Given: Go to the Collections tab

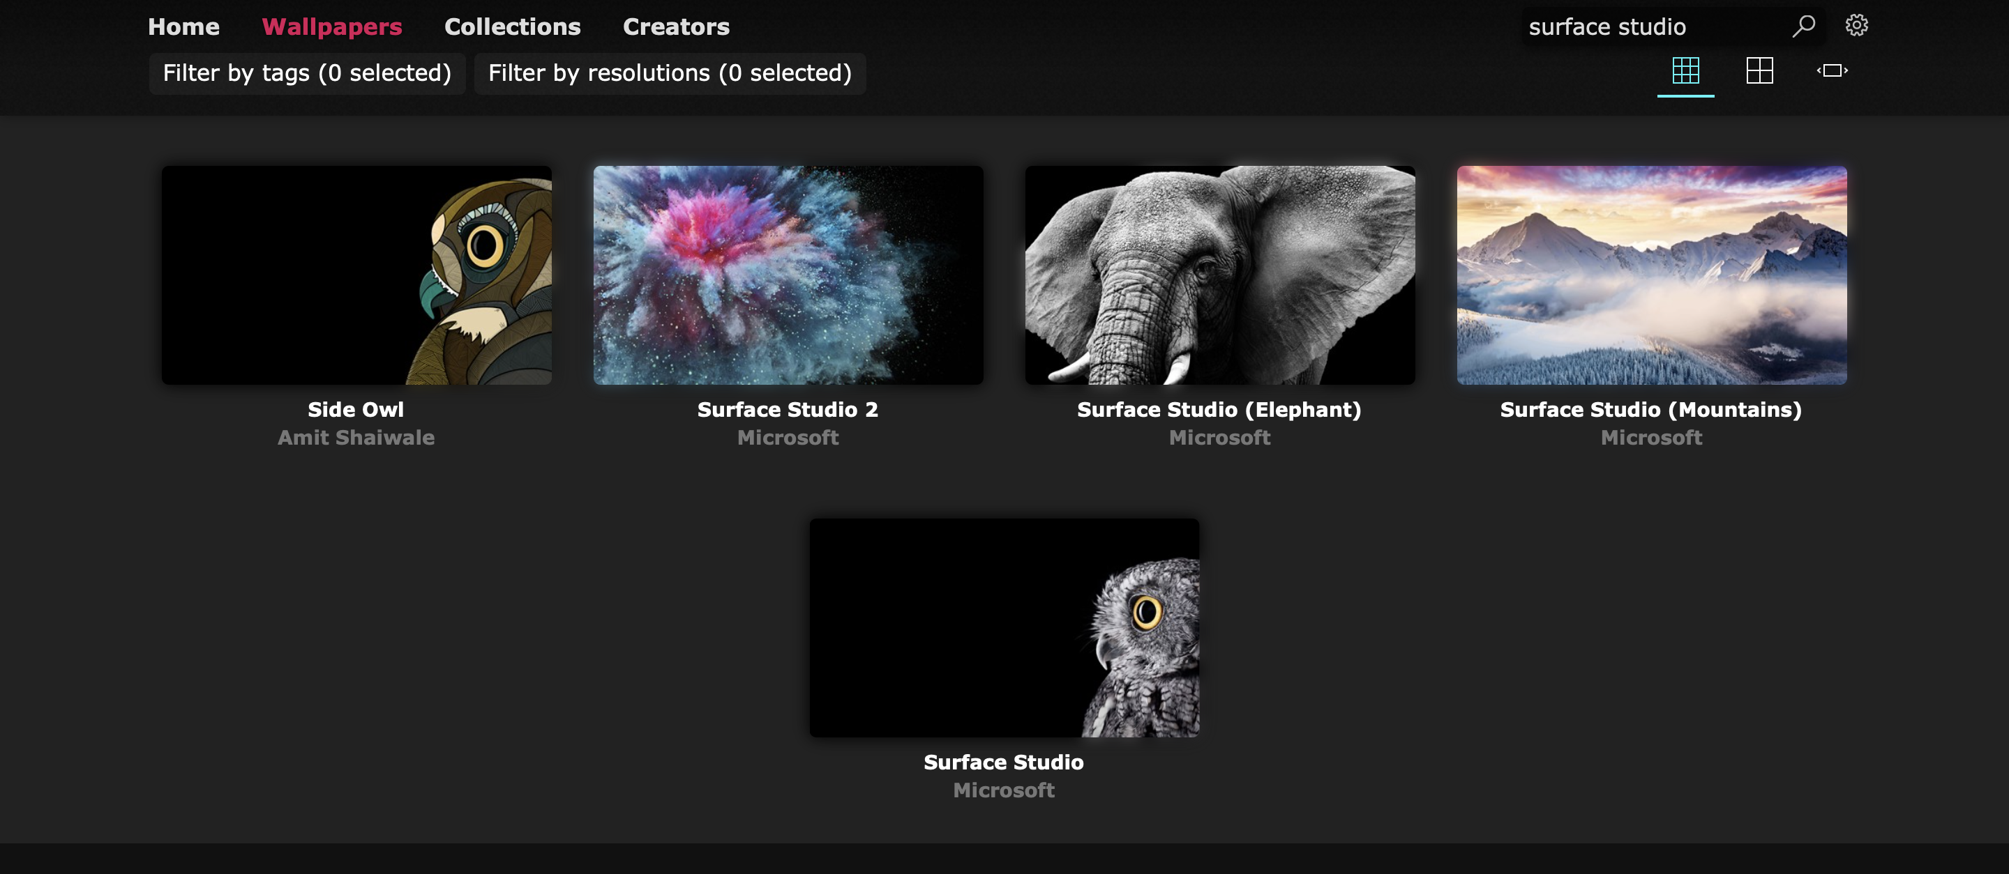Looking at the screenshot, I should tap(513, 26).
